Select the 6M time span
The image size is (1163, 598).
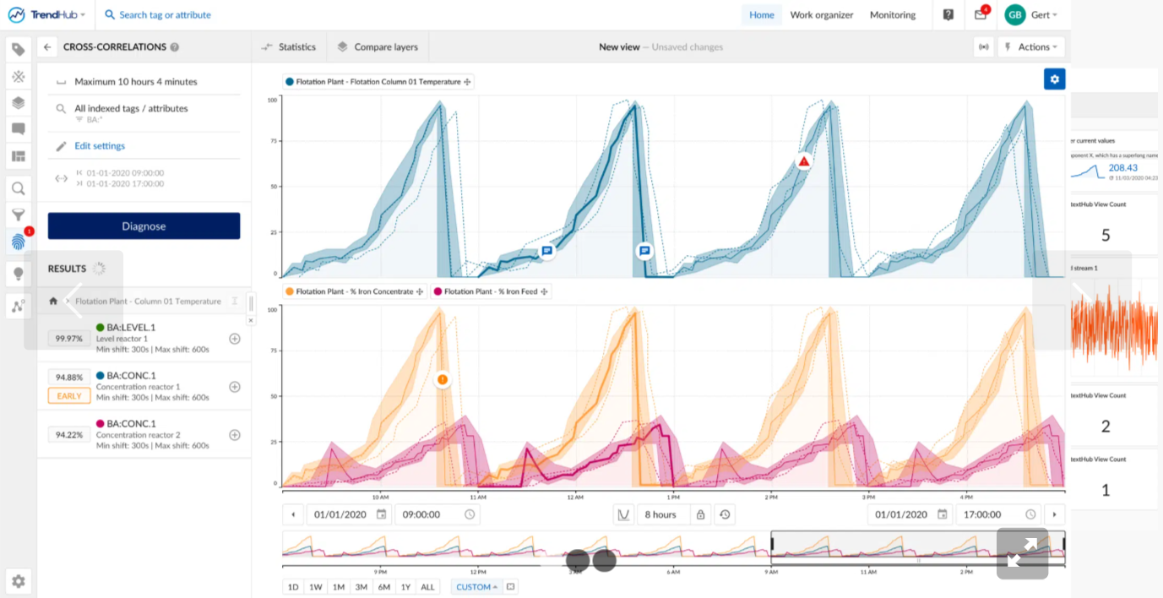tap(383, 587)
